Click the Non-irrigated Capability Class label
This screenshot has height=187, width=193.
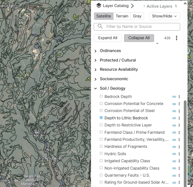[132, 168]
